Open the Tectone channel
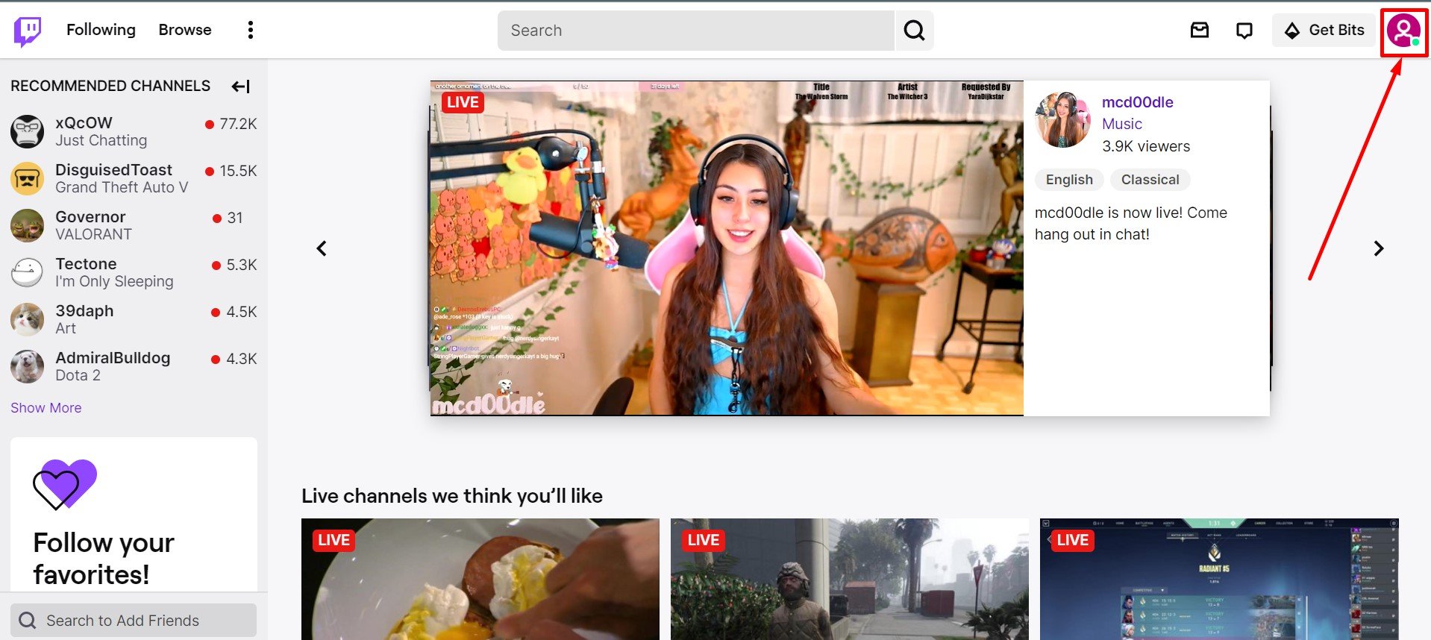The width and height of the screenshot is (1431, 640). 134,272
